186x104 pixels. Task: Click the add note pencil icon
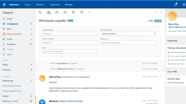(x=48, y=12)
